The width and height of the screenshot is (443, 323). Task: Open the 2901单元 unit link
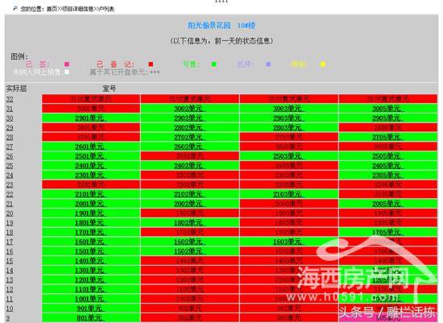[90, 118]
